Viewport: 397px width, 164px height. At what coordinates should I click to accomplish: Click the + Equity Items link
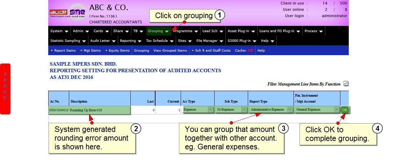[117, 51]
